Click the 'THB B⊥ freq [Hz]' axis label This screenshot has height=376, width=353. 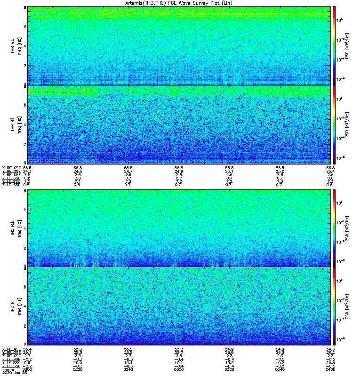(16, 46)
